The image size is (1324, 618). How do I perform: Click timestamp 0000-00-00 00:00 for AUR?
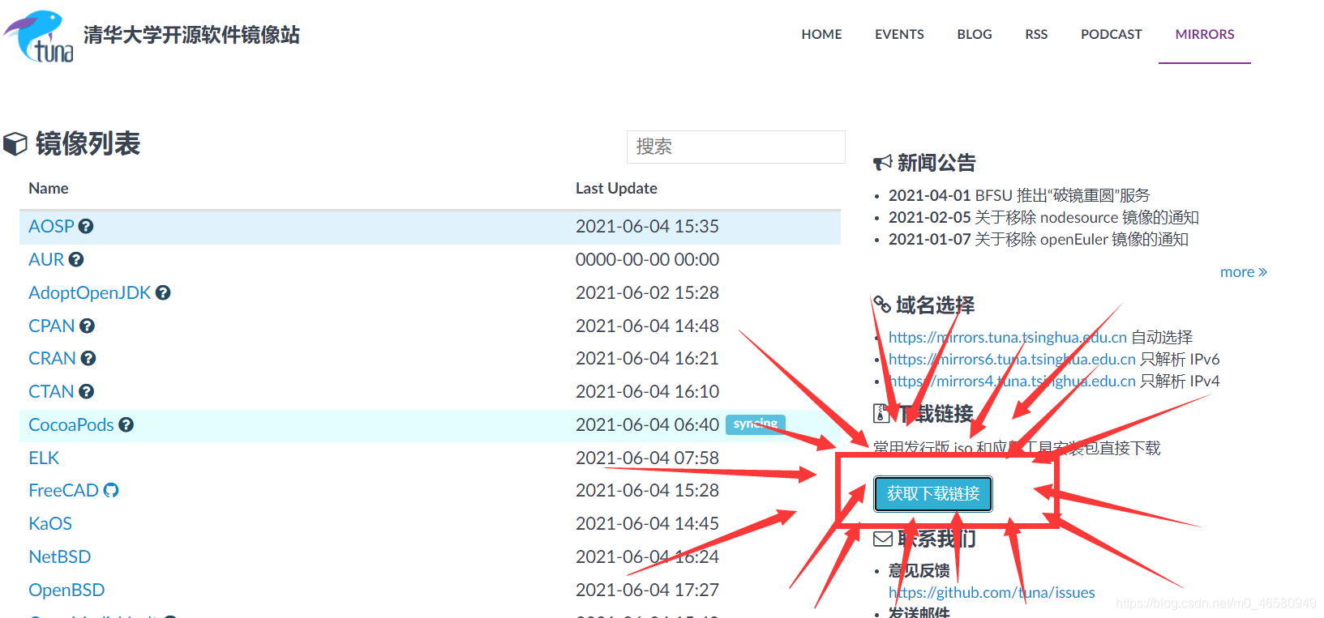pos(647,260)
